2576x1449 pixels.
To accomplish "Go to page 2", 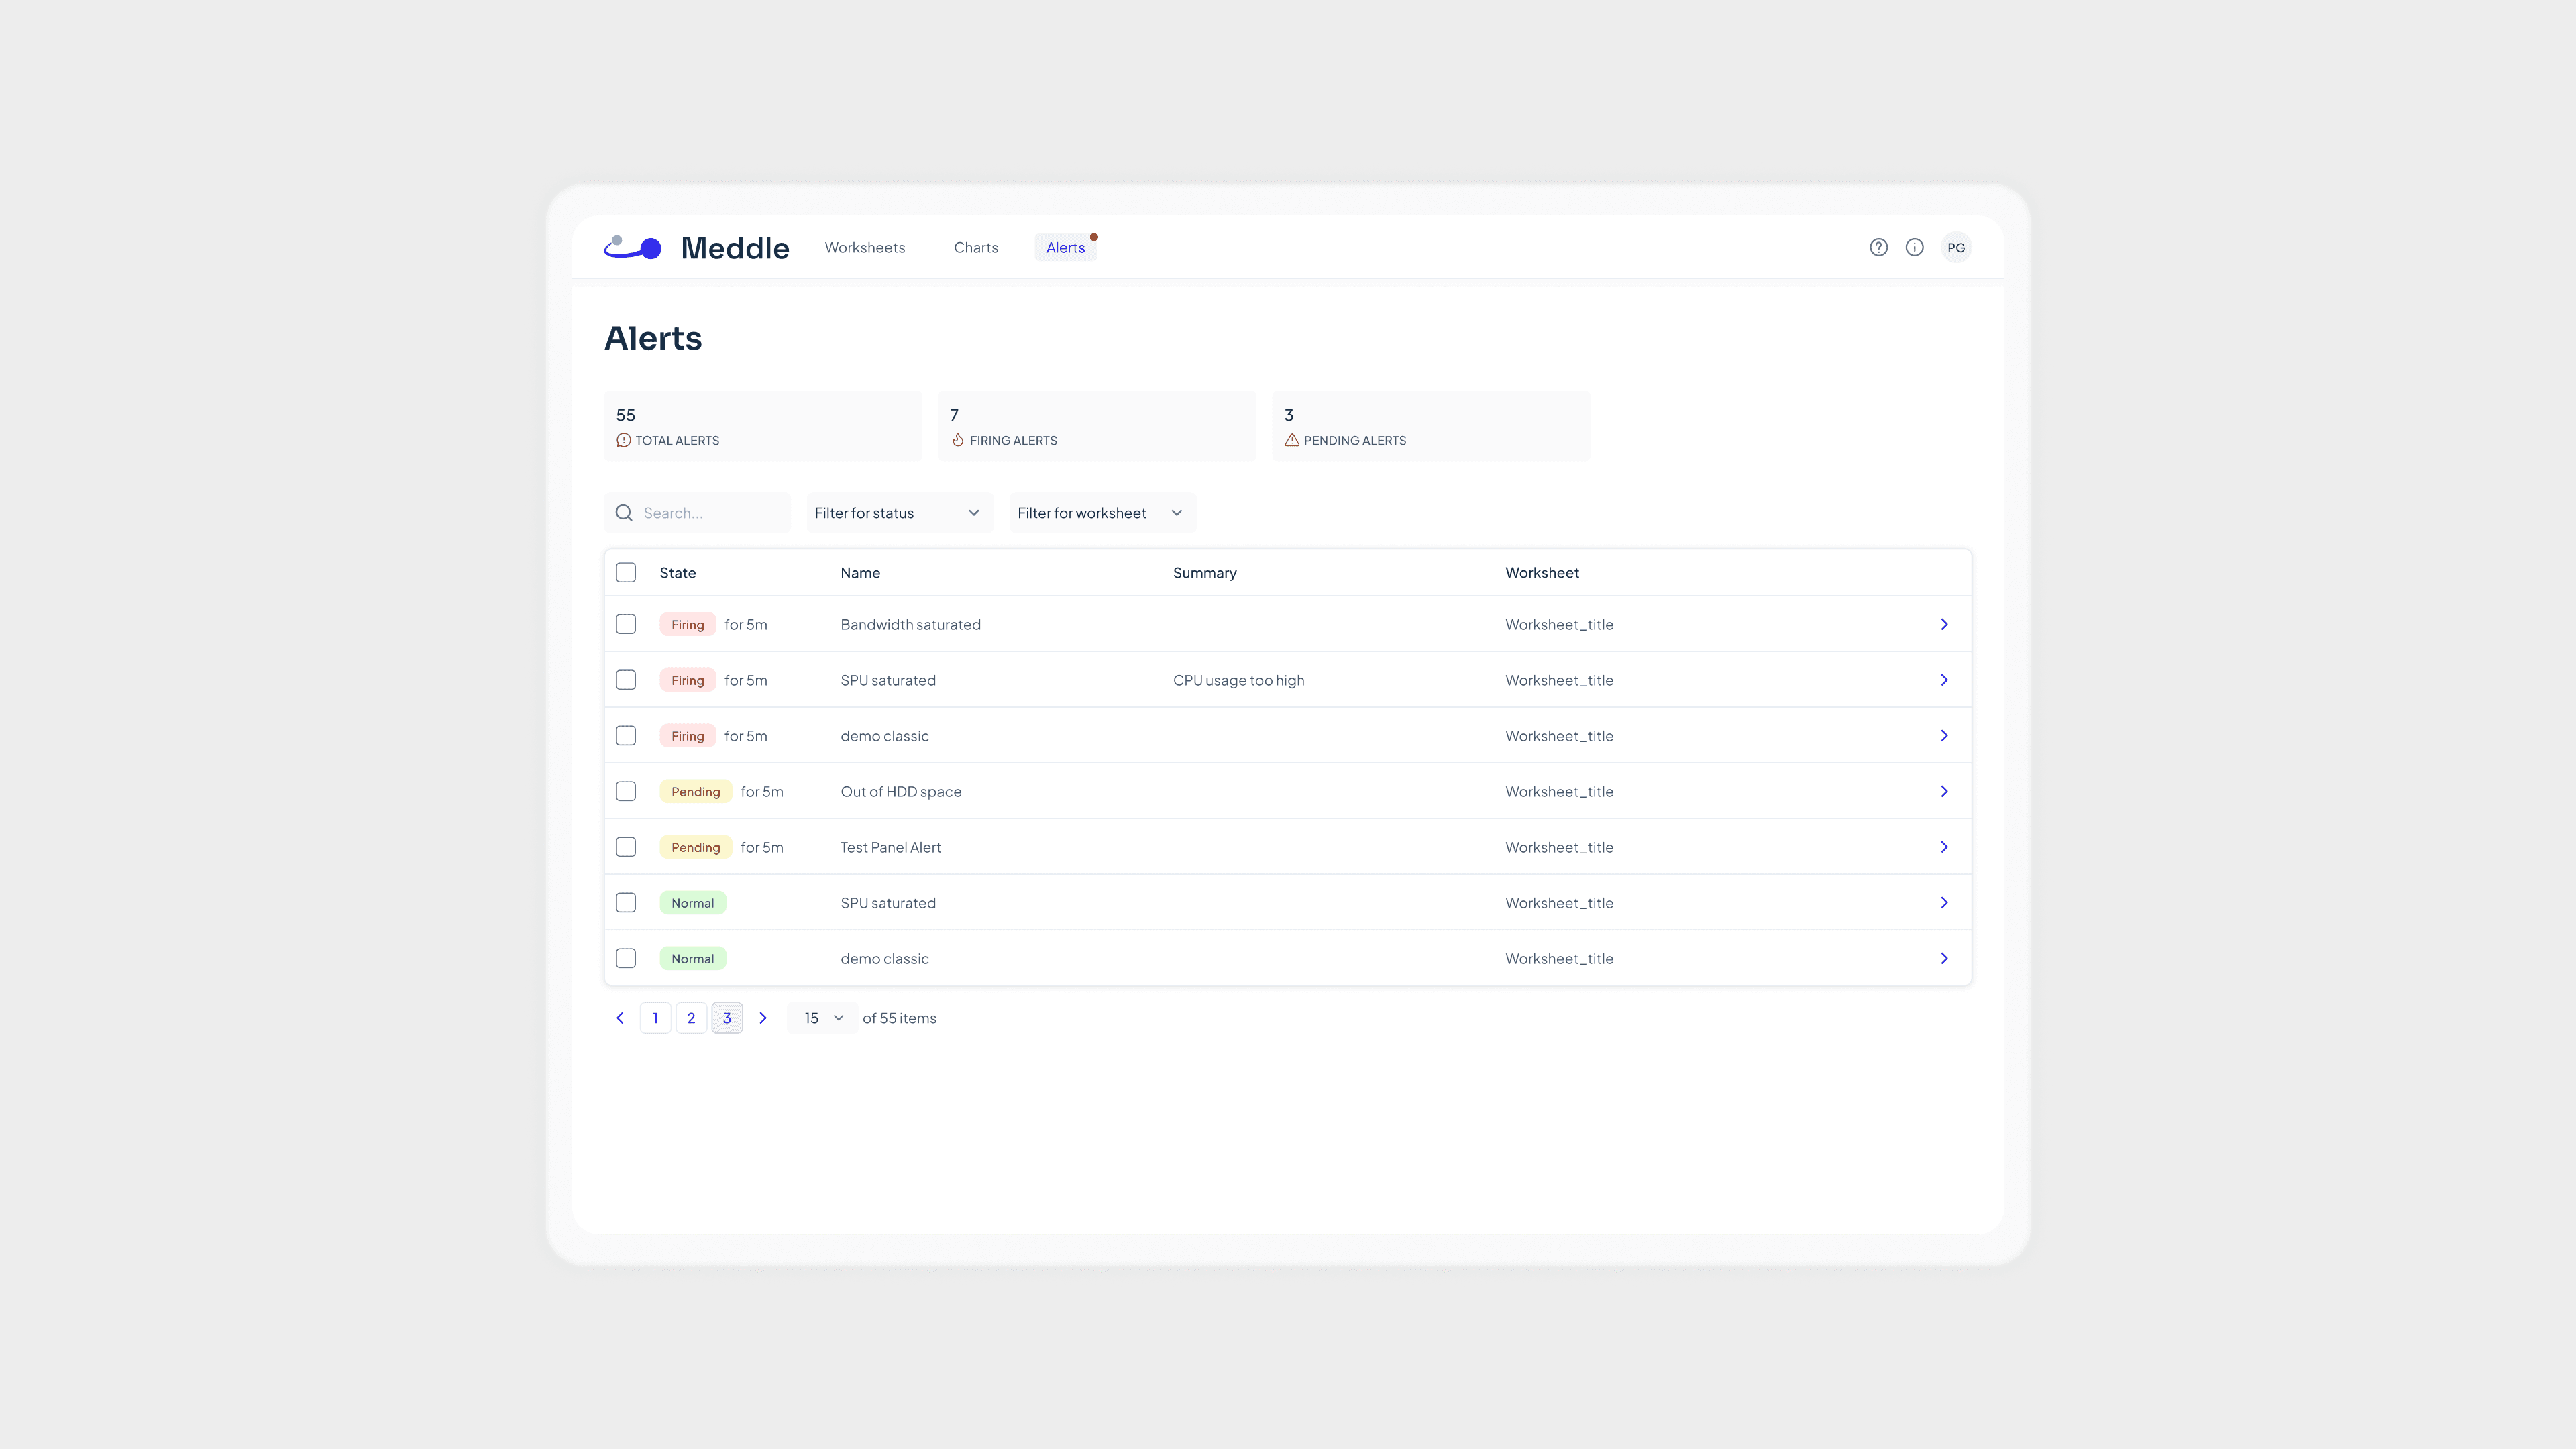I will pos(691,1018).
